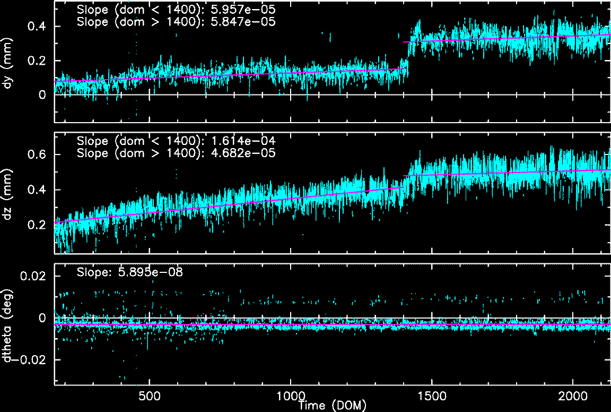Click the dy slope label for dom < 1400

click(176, 10)
